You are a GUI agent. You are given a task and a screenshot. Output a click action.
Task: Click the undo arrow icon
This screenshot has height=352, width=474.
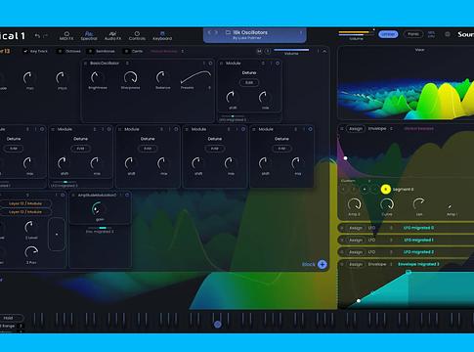tap(37, 36)
